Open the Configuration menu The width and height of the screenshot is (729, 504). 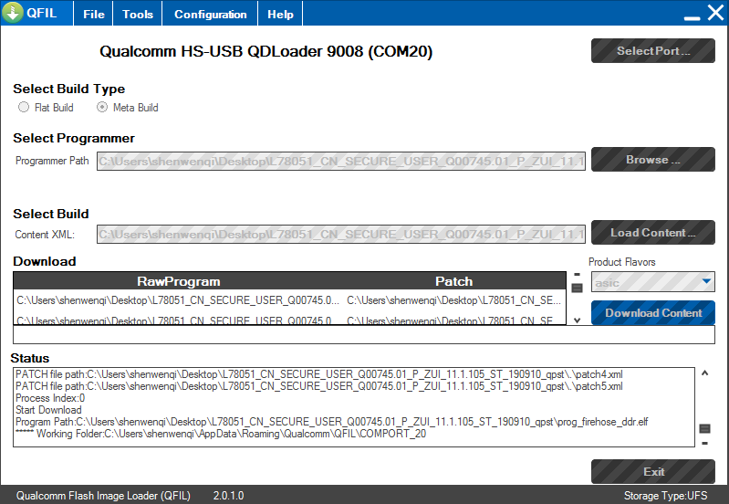[210, 14]
